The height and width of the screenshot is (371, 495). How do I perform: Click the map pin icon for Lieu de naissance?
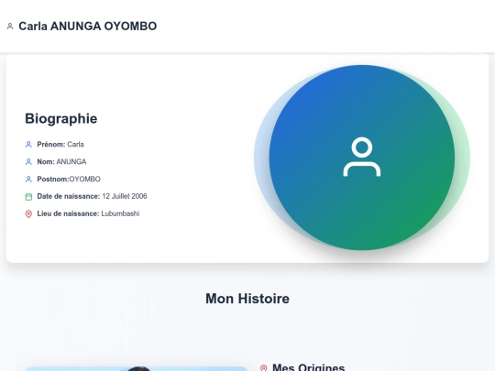(28, 213)
